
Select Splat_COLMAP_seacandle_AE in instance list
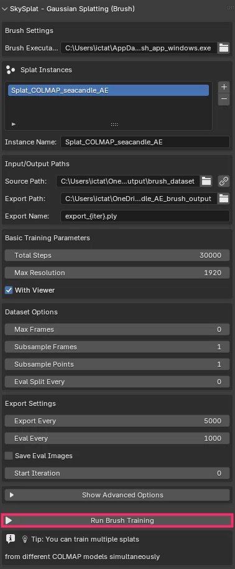[108, 91]
